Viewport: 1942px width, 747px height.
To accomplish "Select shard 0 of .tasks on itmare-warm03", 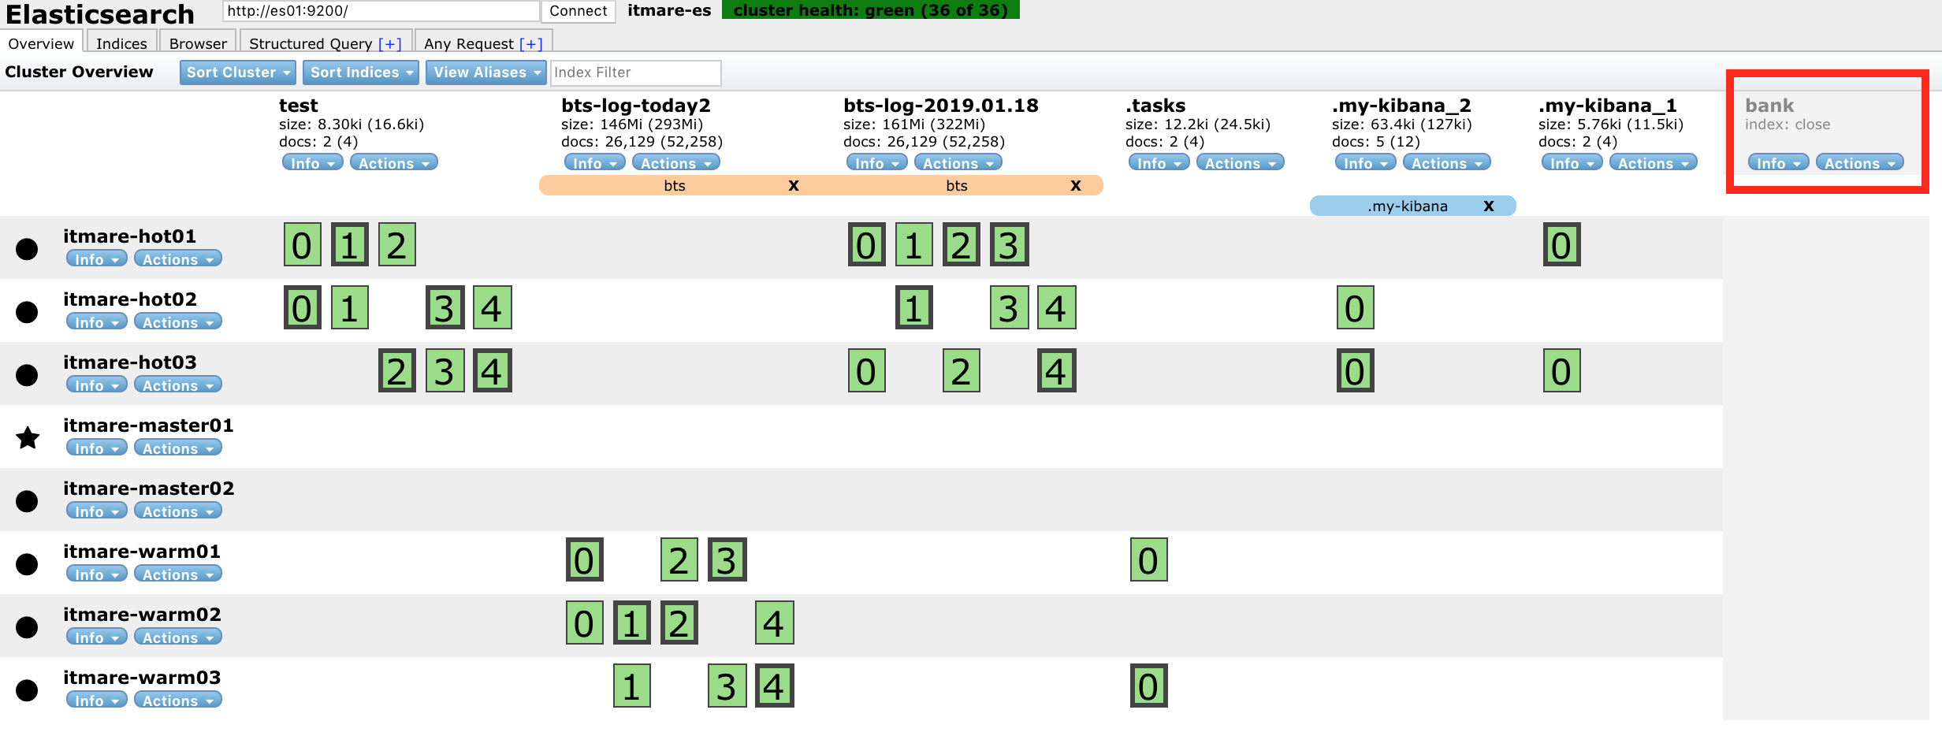I will [1149, 686].
